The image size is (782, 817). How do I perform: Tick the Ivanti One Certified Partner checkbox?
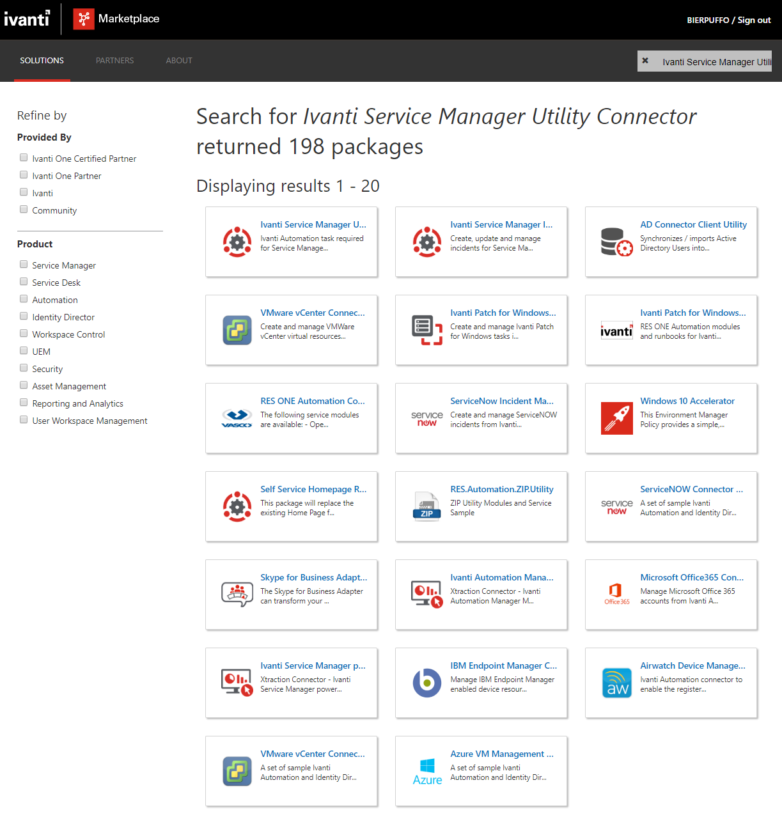tap(24, 157)
